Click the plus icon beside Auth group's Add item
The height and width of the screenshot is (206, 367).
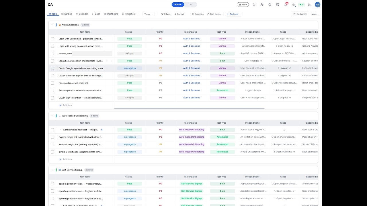tap(60, 105)
